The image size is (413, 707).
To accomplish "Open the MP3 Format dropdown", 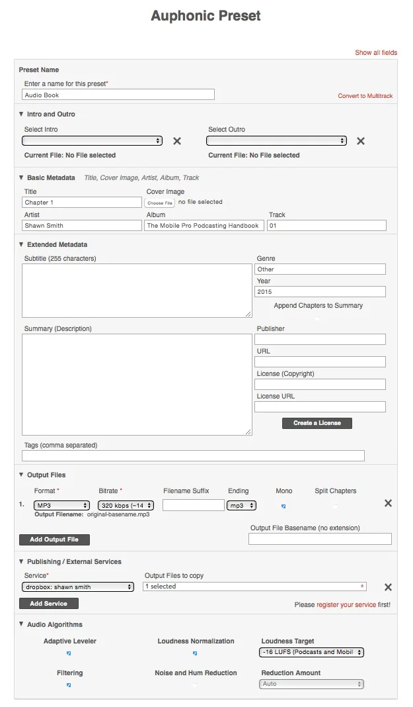I will (x=61, y=506).
